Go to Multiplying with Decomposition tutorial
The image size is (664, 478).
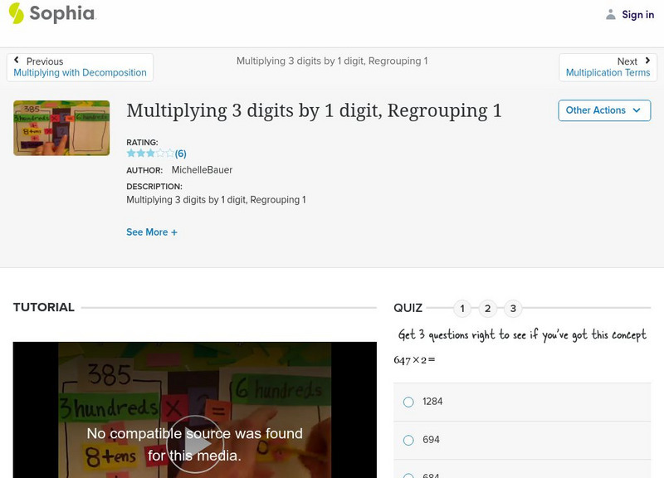coord(79,71)
